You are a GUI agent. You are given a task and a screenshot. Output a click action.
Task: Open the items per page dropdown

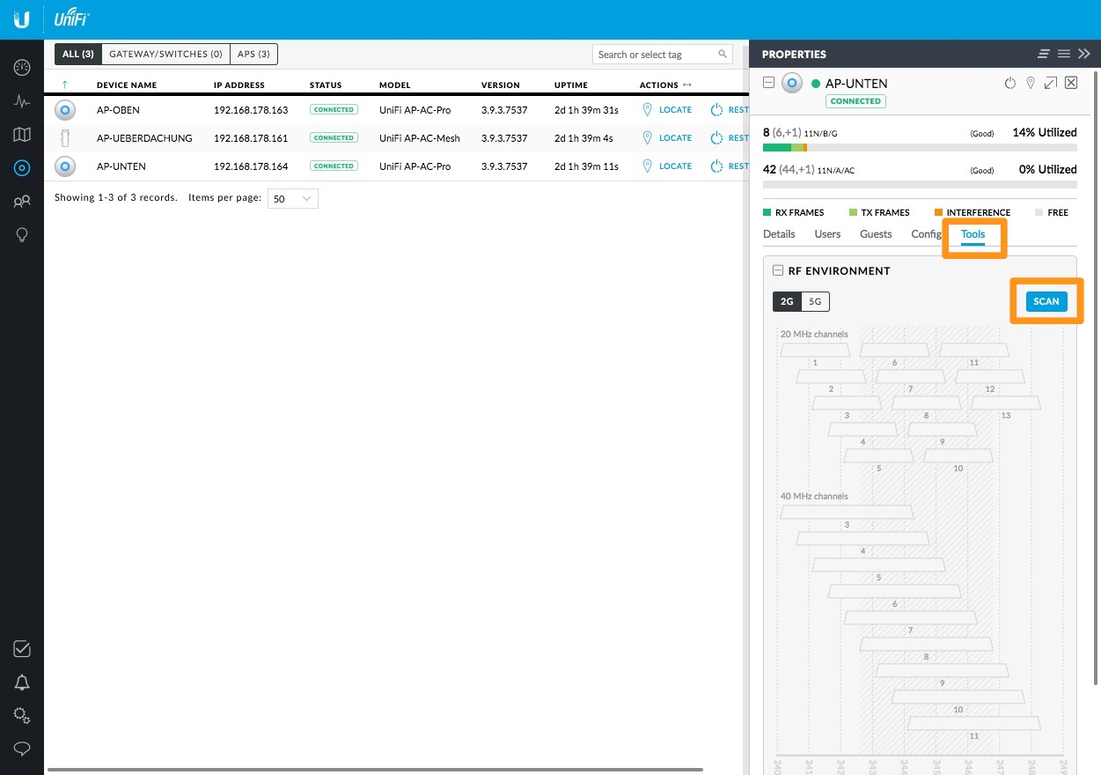[292, 199]
